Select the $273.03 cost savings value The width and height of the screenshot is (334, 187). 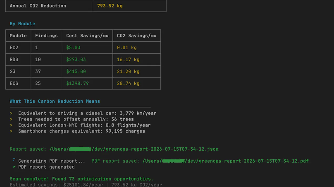76,59
